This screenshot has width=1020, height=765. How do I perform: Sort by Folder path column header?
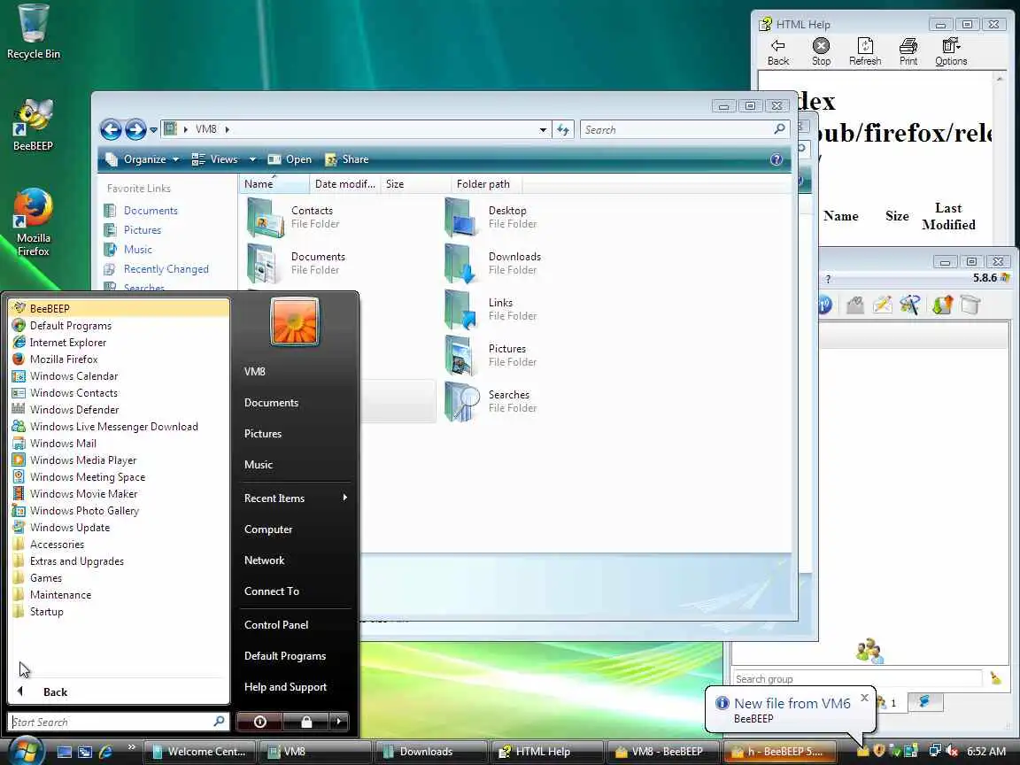(x=486, y=184)
